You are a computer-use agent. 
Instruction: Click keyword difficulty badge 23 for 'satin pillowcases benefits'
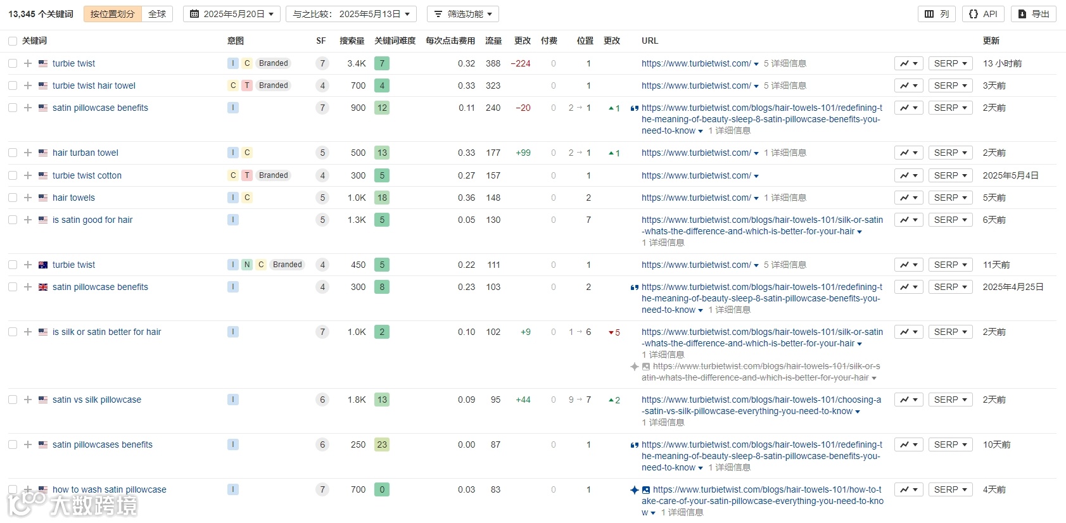[x=382, y=444]
